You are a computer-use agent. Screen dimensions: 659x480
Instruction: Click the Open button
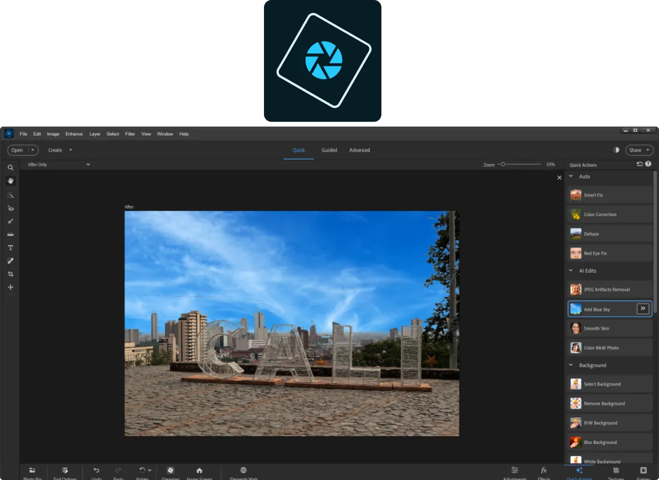coord(17,150)
